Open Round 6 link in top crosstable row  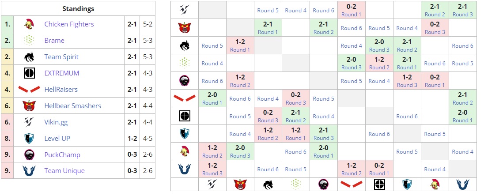pos(324,11)
